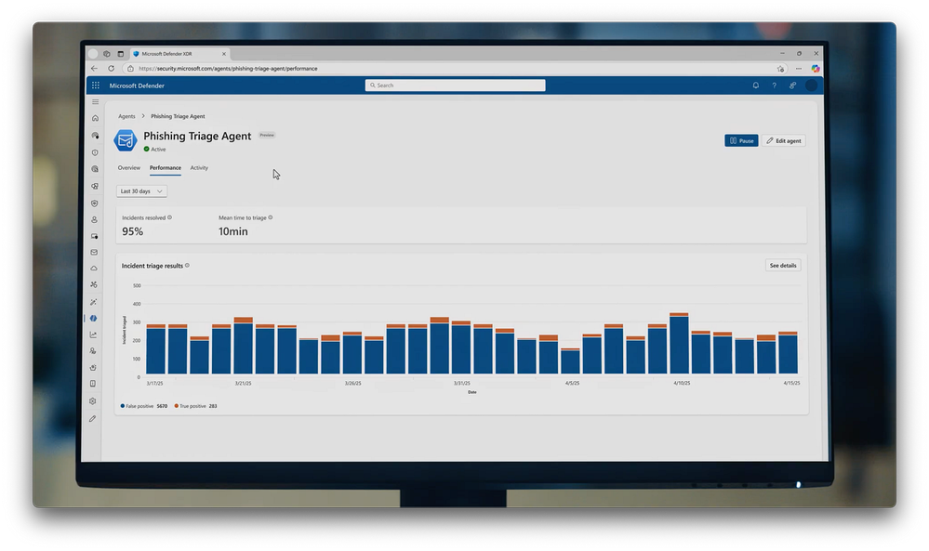The width and height of the screenshot is (929, 551).
Task: Click the envelope icon in the sidebar
Action: click(94, 252)
